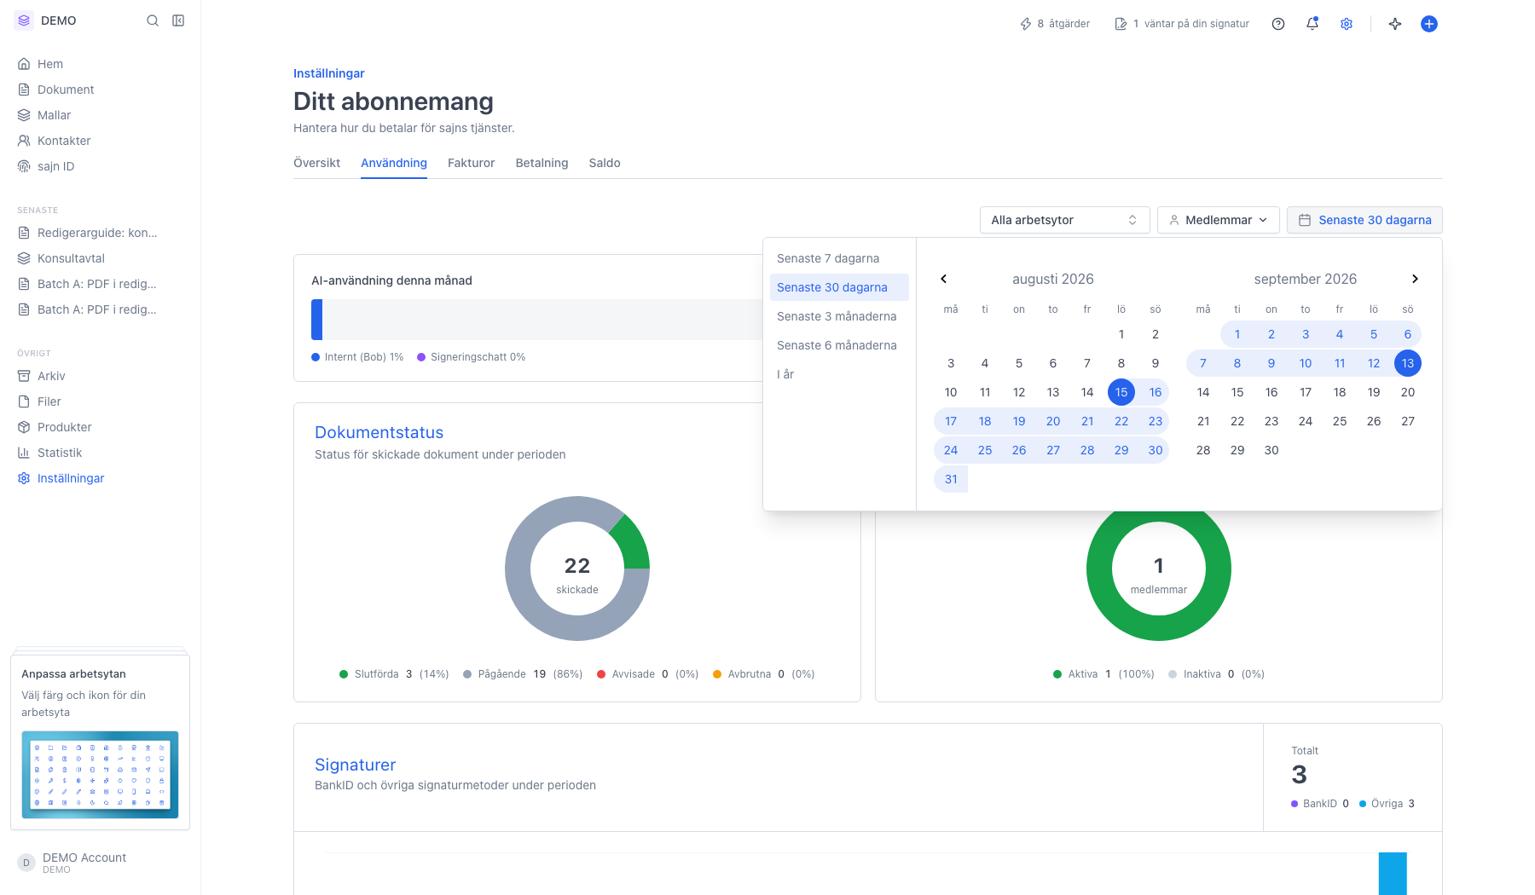Select I år preset
The width and height of the screenshot is (1535, 895).
coord(839,374)
